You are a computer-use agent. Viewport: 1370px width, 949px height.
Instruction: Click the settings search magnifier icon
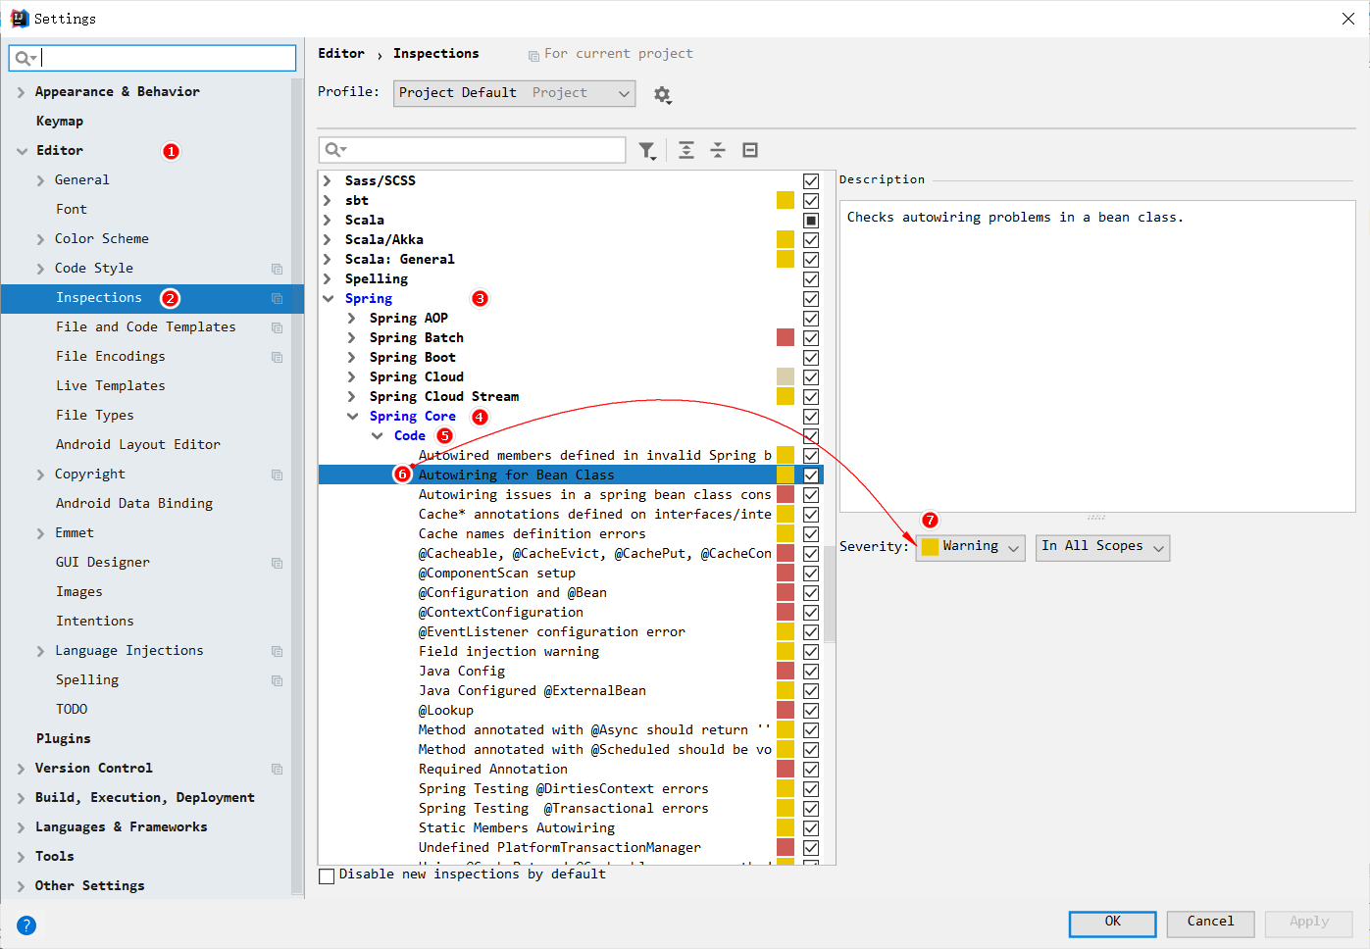[x=25, y=59]
